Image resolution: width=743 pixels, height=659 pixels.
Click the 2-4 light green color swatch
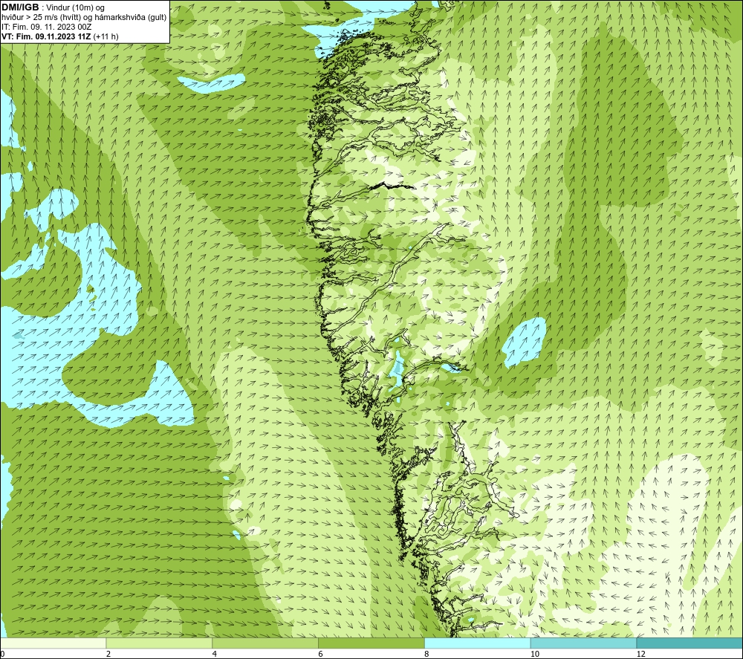[159, 643]
